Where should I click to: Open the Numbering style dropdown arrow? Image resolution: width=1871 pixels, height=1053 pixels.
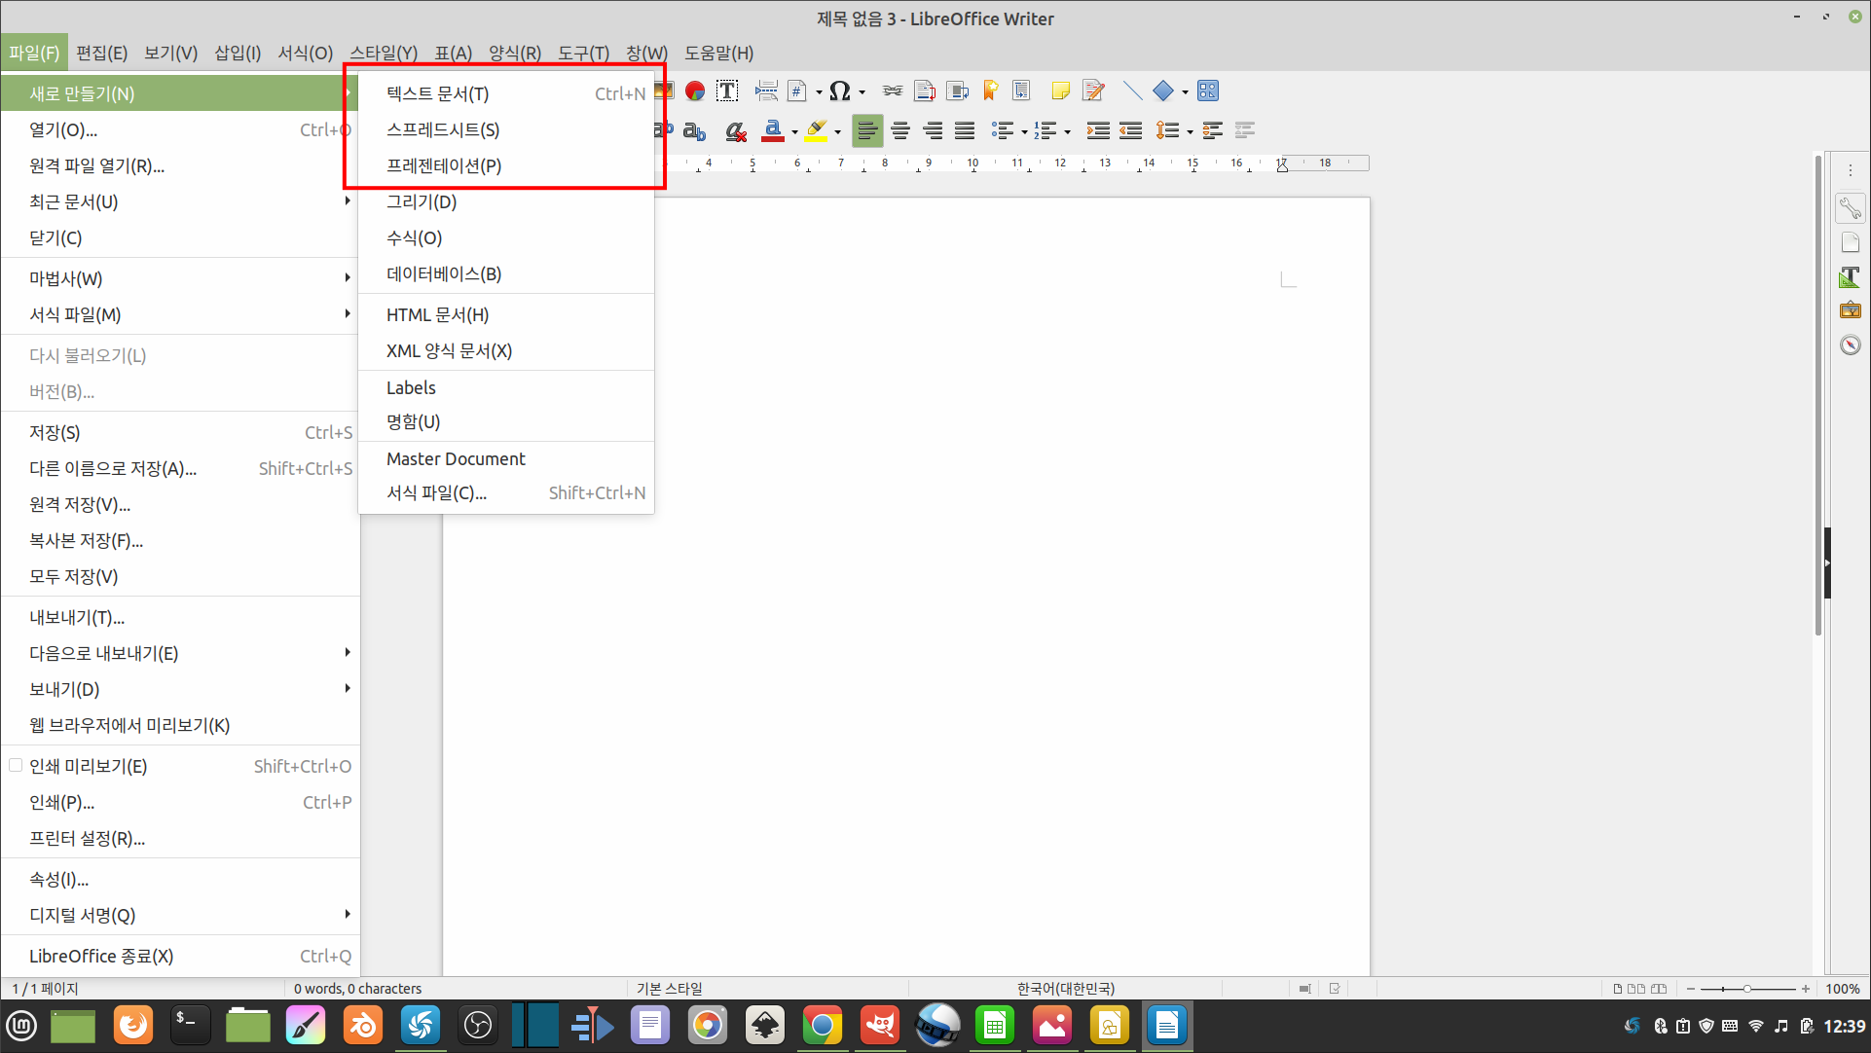1068,132
